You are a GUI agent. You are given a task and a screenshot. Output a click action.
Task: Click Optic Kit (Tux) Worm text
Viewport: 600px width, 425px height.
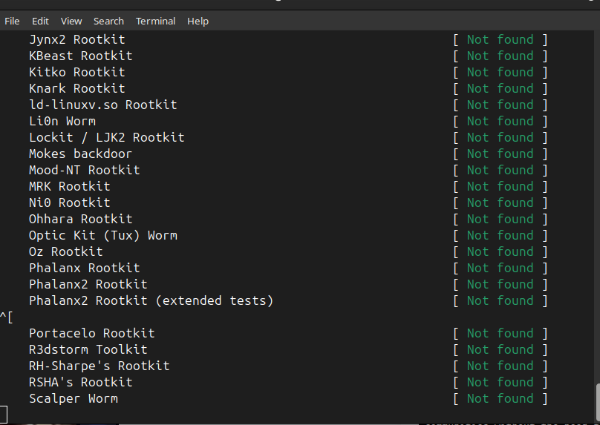[103, 235]
